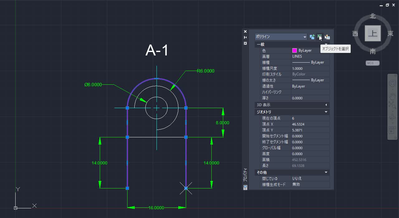
Task: Activate the オブジェクトを選択 (Select Objects) icon
Action: (x=320, y=37)
